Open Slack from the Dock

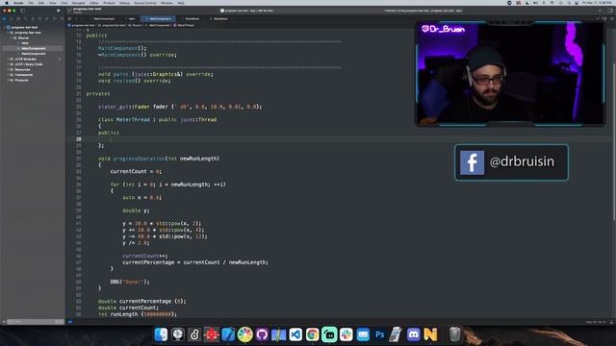tap(346, 334)
